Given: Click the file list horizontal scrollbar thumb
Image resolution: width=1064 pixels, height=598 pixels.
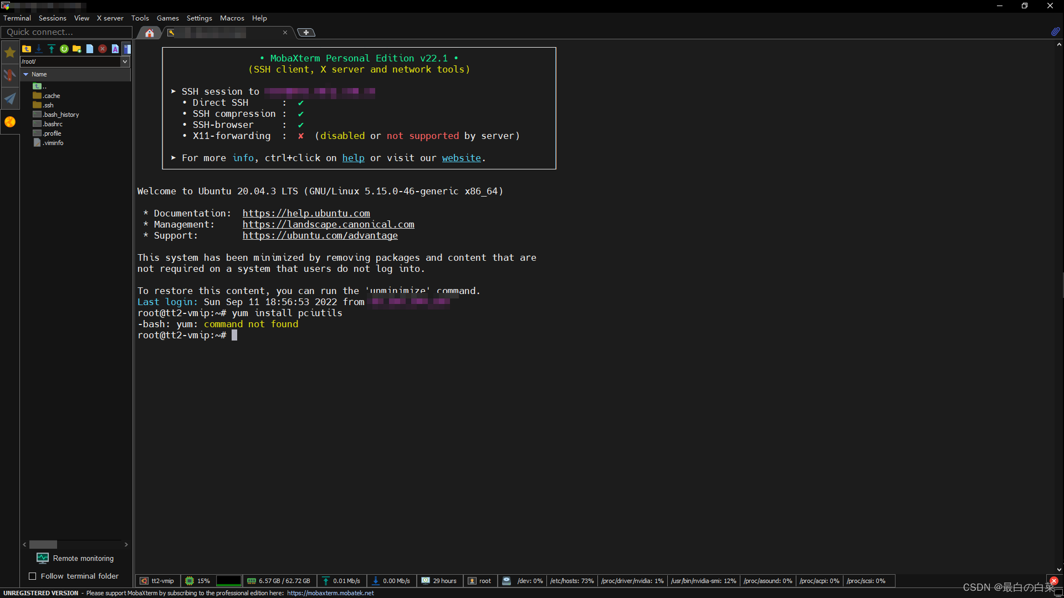Looking at the screenshot, I should coord(43,545).
